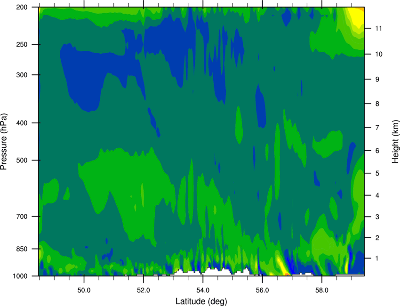Click the 7 km height label

click(377, 128)
